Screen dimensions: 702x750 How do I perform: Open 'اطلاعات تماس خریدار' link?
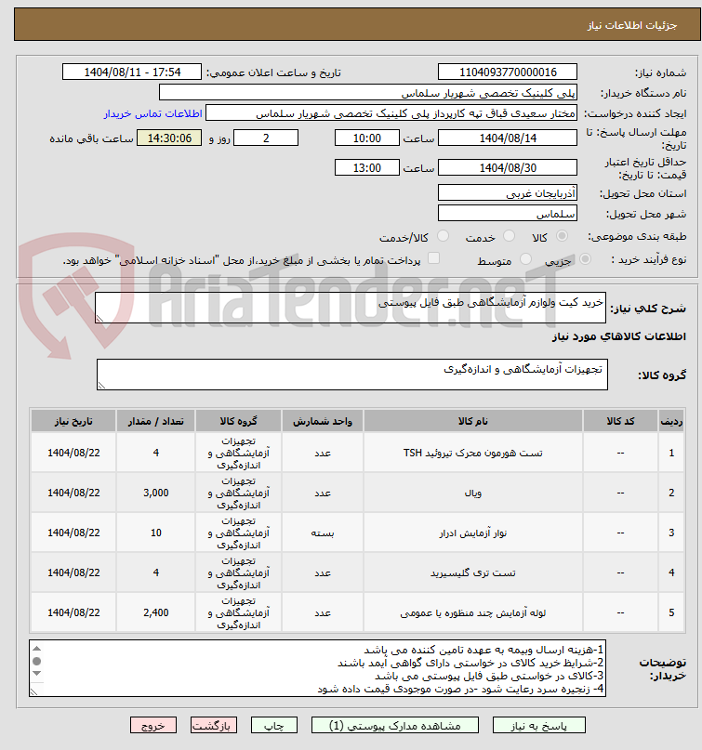(x=153, y=113)
